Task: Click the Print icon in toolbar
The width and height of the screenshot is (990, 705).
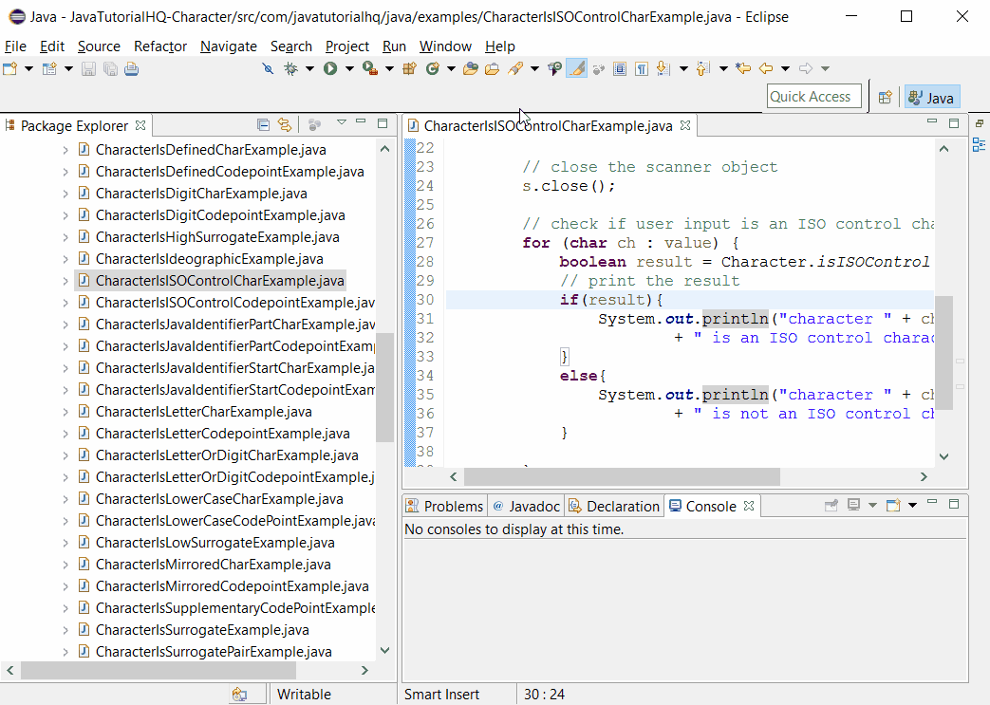Action: point(131,69)
